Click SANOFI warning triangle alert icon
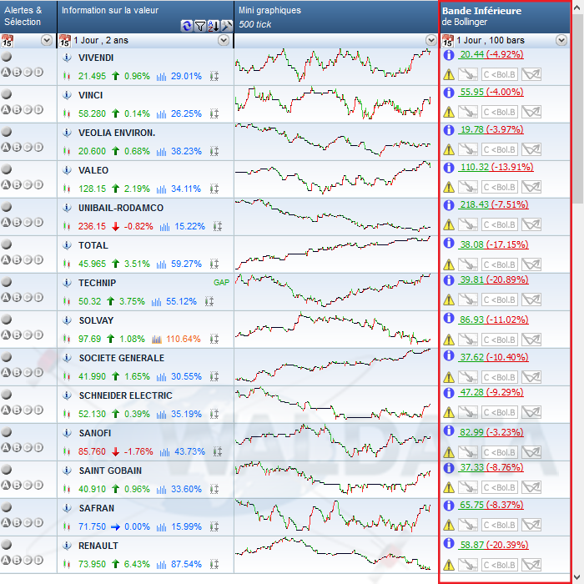 449,452
